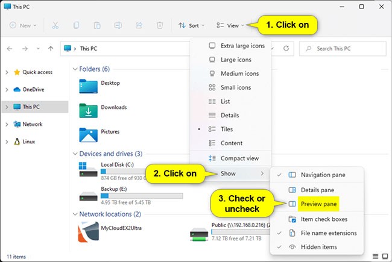392x262 pixels.
Task: Uncheck the Navigation pane option
Action: tap(323, 175)
